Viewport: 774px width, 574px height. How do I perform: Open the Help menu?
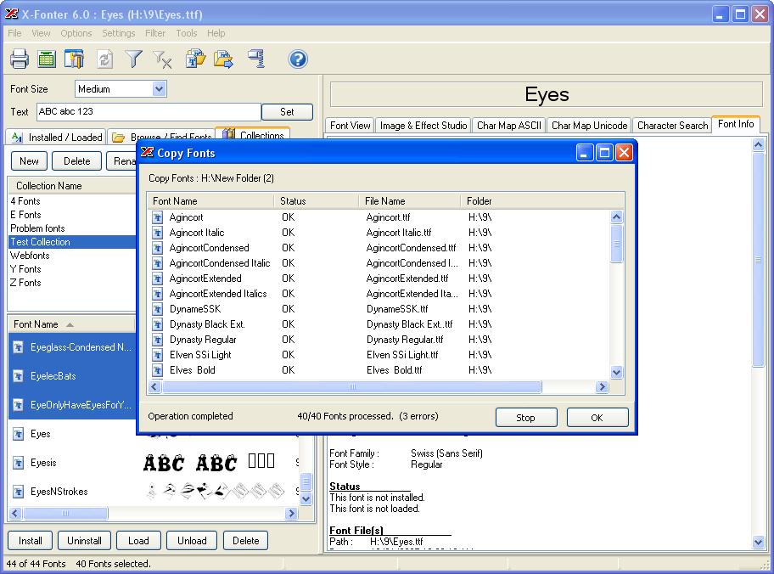pos(216,33)
